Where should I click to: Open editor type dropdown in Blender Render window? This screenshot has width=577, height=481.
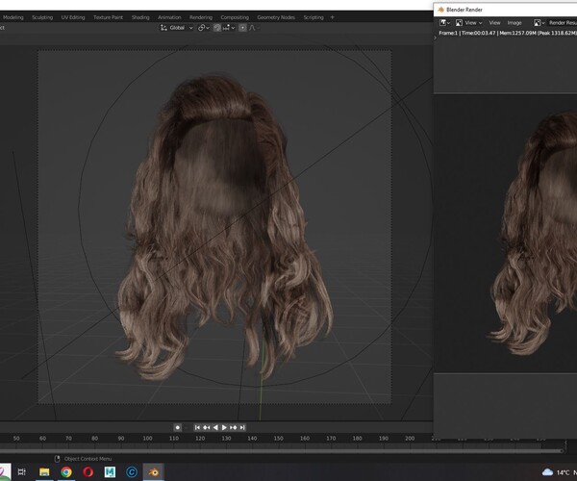coord(444,23)
